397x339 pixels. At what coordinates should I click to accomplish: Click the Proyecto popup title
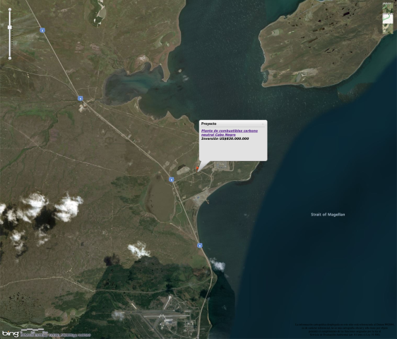(x=208, y=124)
